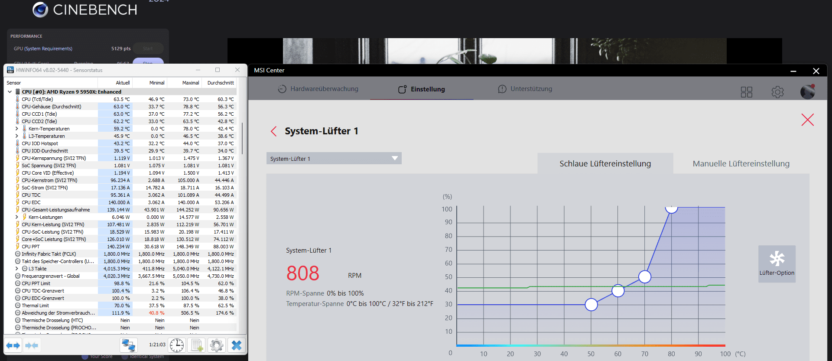Click the HWiNFO title bar app icon
The image size is (832, 361).
point(10,70)
